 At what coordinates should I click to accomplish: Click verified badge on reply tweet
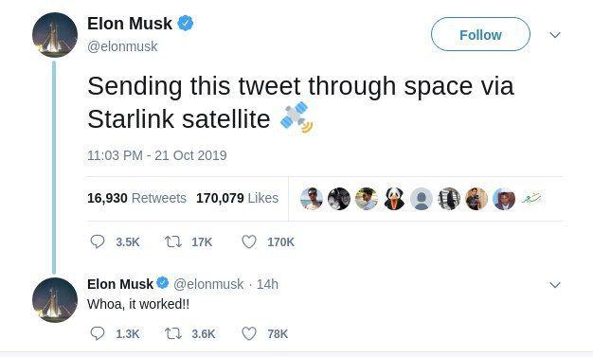pyautogui.click(x=163, y=283)
